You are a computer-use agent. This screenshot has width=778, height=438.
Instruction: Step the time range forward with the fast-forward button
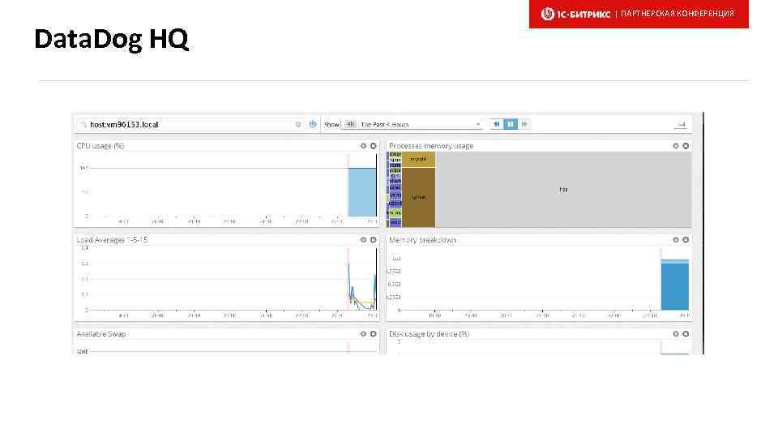(524, 124)
